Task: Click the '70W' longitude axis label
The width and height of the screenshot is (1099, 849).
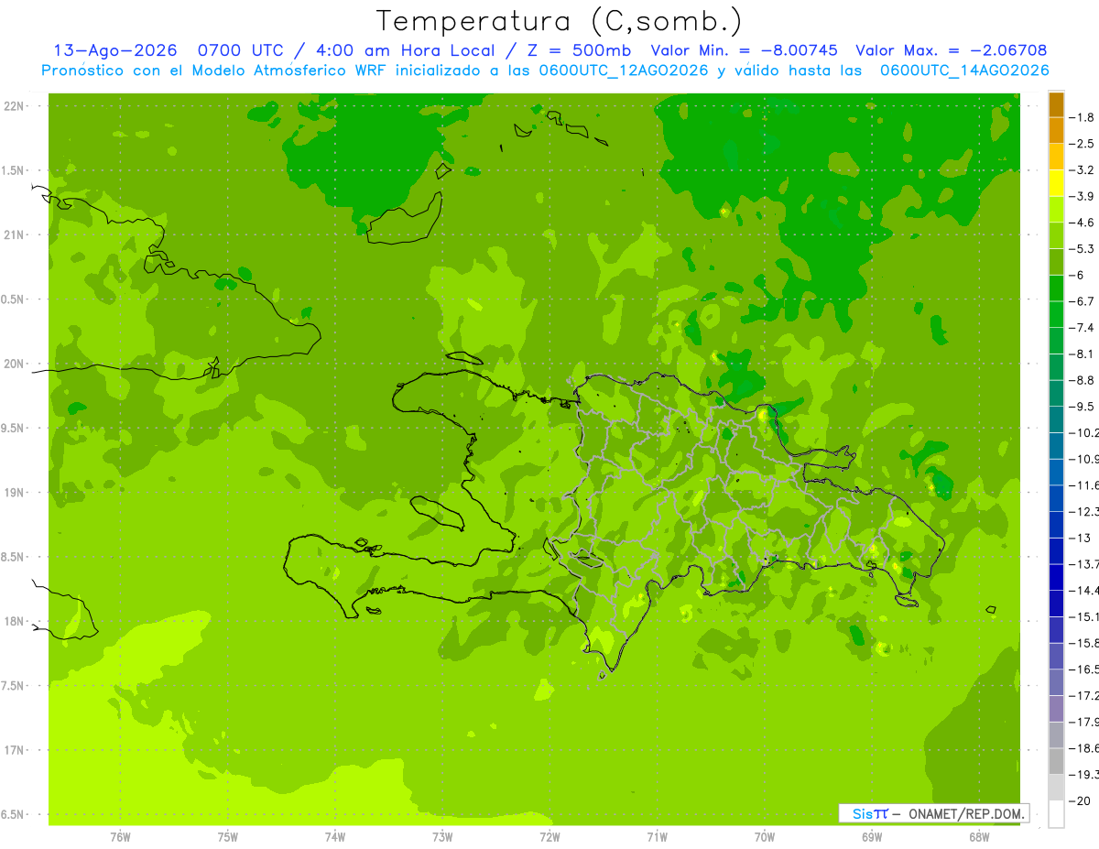Action: [x=765, y=837]
